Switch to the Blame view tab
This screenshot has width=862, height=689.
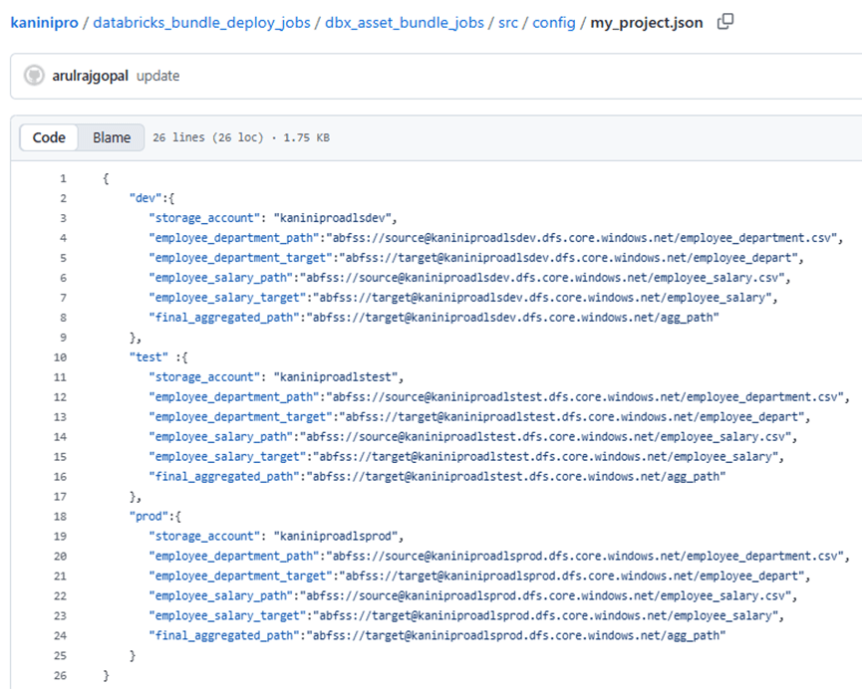112,137
